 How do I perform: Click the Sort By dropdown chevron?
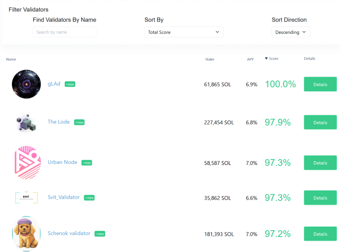click(x=217, y=32)
